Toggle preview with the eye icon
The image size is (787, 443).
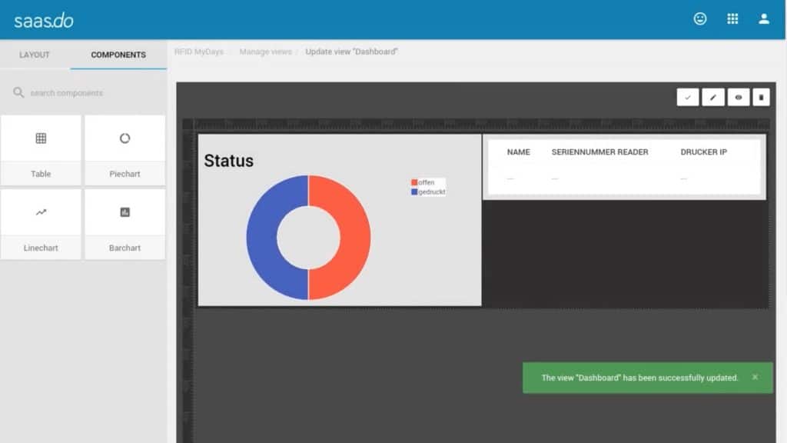(739, 97)
